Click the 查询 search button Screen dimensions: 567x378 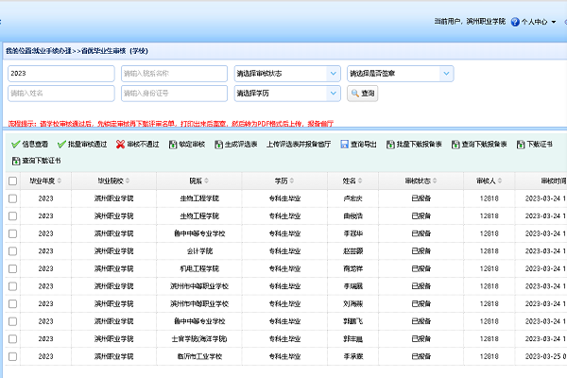point(363,94)
